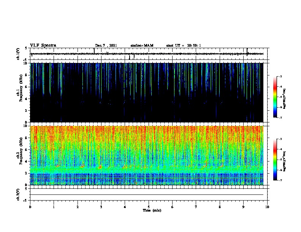The height and width of the screenshot is (232, 301).
Task: Click the "5" tick on the time axis
Action: [149, 207]
